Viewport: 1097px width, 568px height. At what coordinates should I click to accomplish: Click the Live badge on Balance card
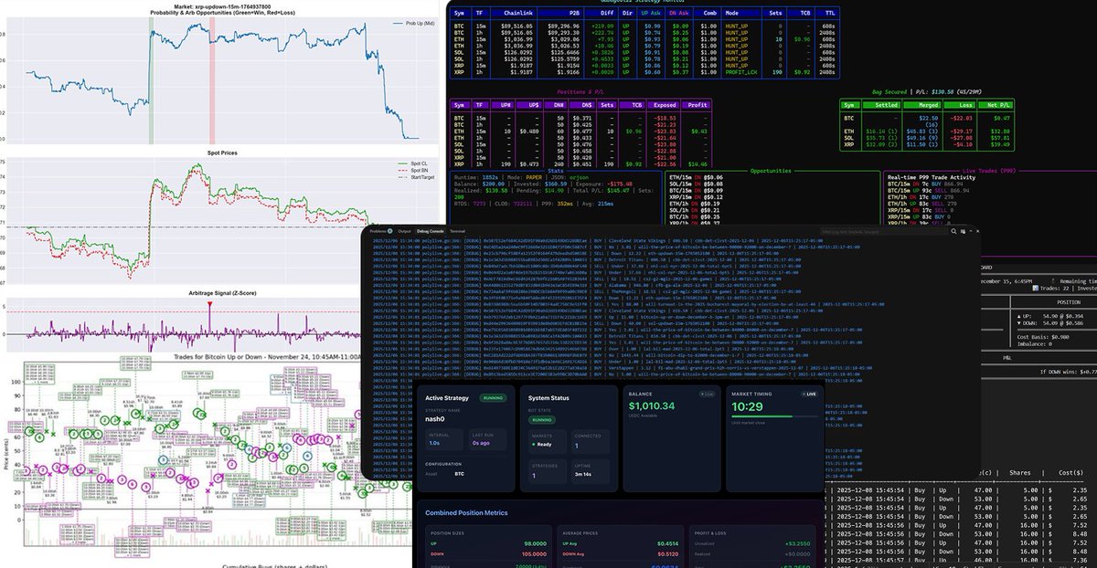pos(708,394)
